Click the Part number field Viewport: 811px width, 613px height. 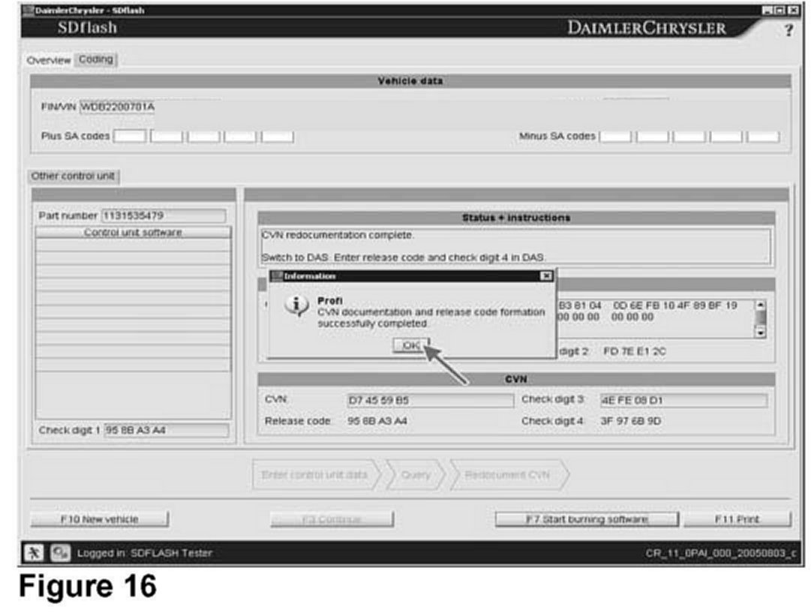[x=163, y=216]
